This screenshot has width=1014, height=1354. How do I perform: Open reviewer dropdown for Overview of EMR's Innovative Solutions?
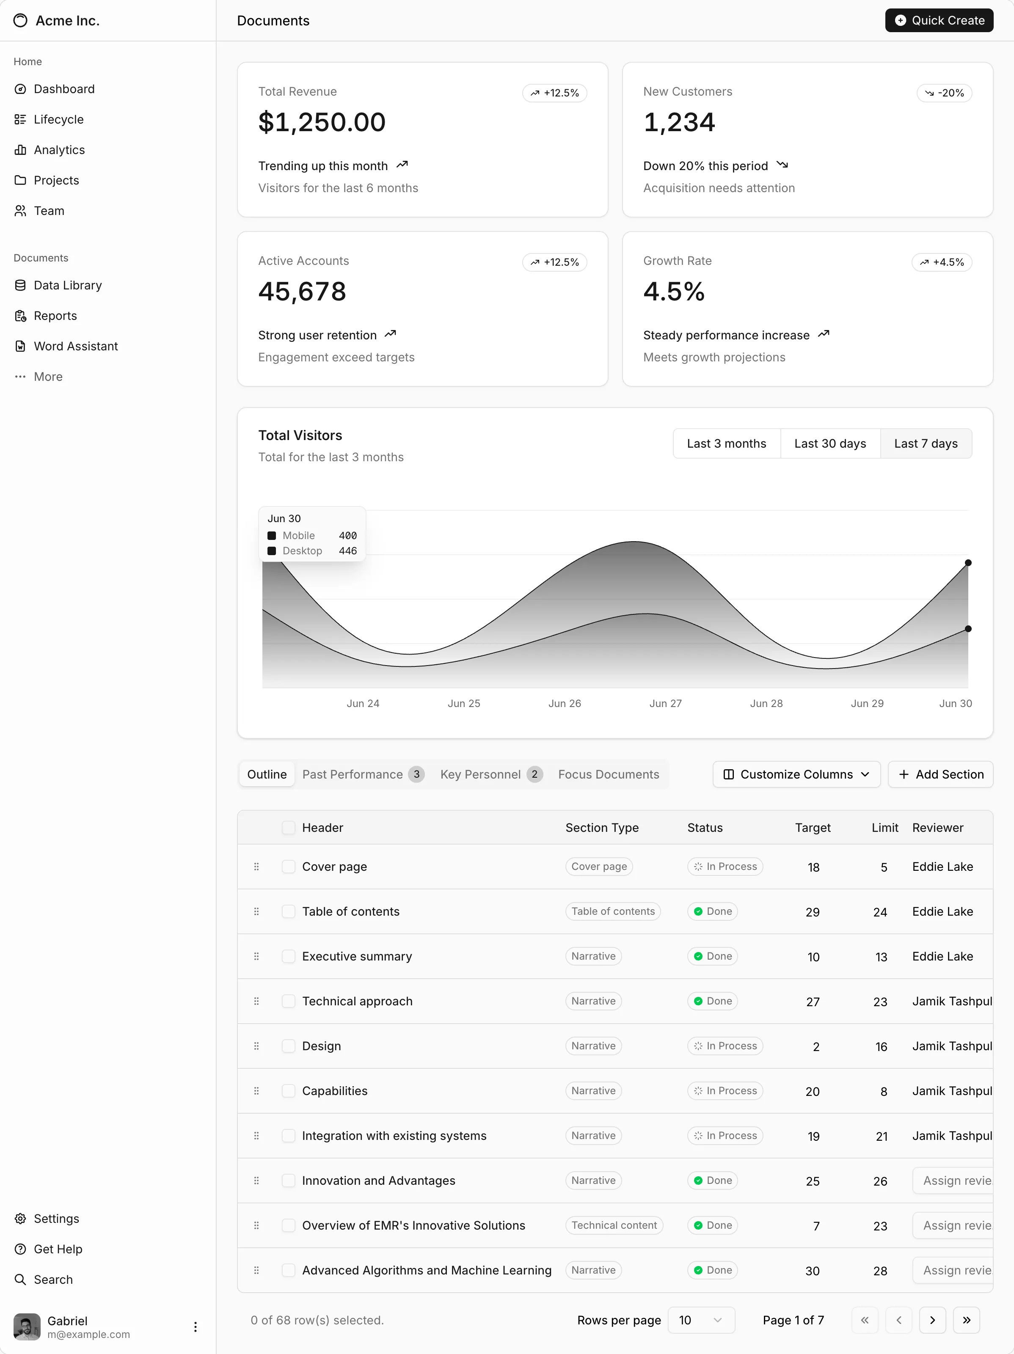pos(952,1225)
